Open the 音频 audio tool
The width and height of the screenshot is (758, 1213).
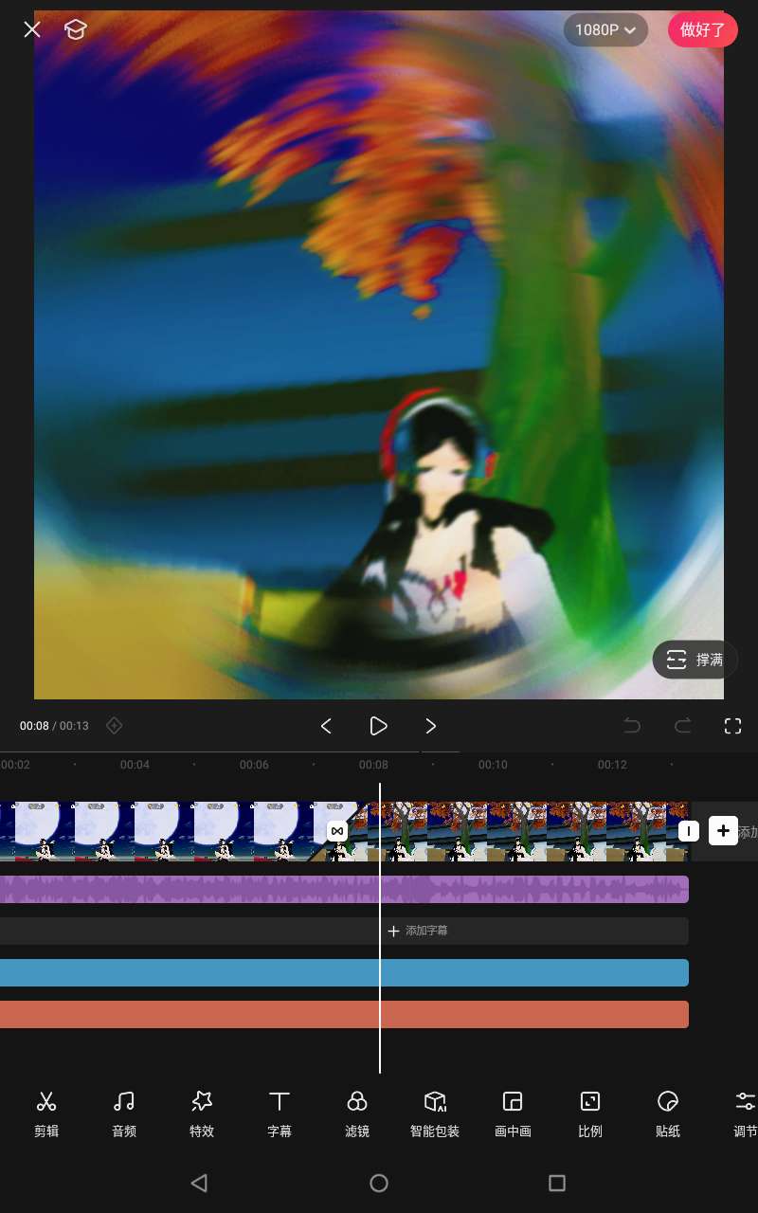pyautogui.click(x=124, y=1113)
